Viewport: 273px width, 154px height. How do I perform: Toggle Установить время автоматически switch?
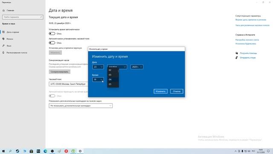tap(52, 33)
